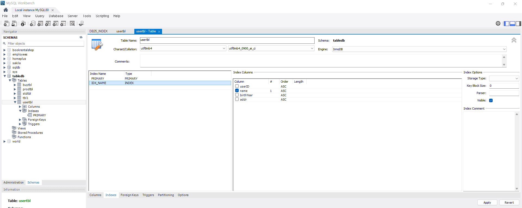
Task: Open a SQL script file icon
Action: [x=14, y=24]
